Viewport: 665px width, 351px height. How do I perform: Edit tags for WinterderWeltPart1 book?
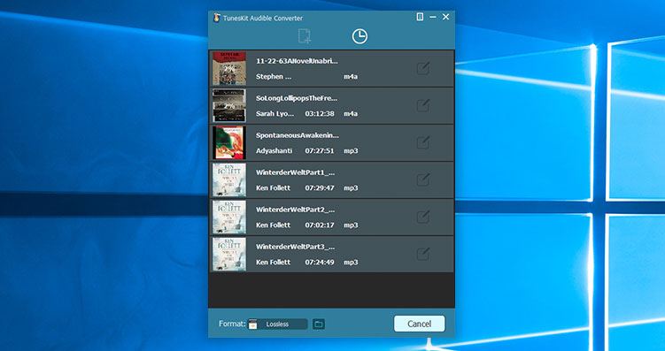(423, 180)
